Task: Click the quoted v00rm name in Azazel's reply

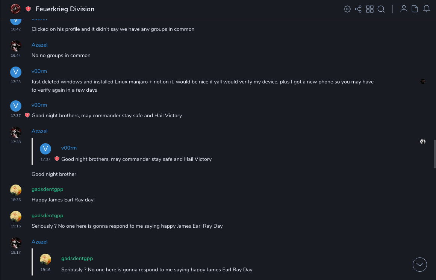Action: 69,148
